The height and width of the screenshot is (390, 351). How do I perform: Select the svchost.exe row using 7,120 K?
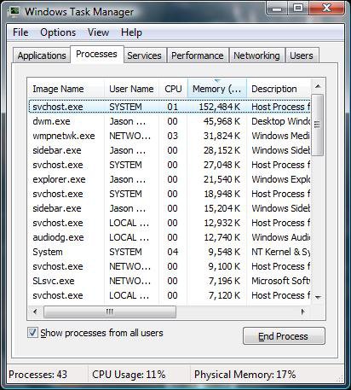click(x=170, y=295)
